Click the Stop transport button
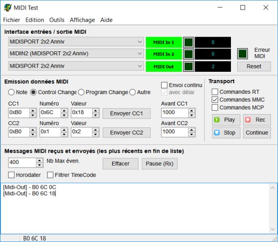 (x=226, y=133)
